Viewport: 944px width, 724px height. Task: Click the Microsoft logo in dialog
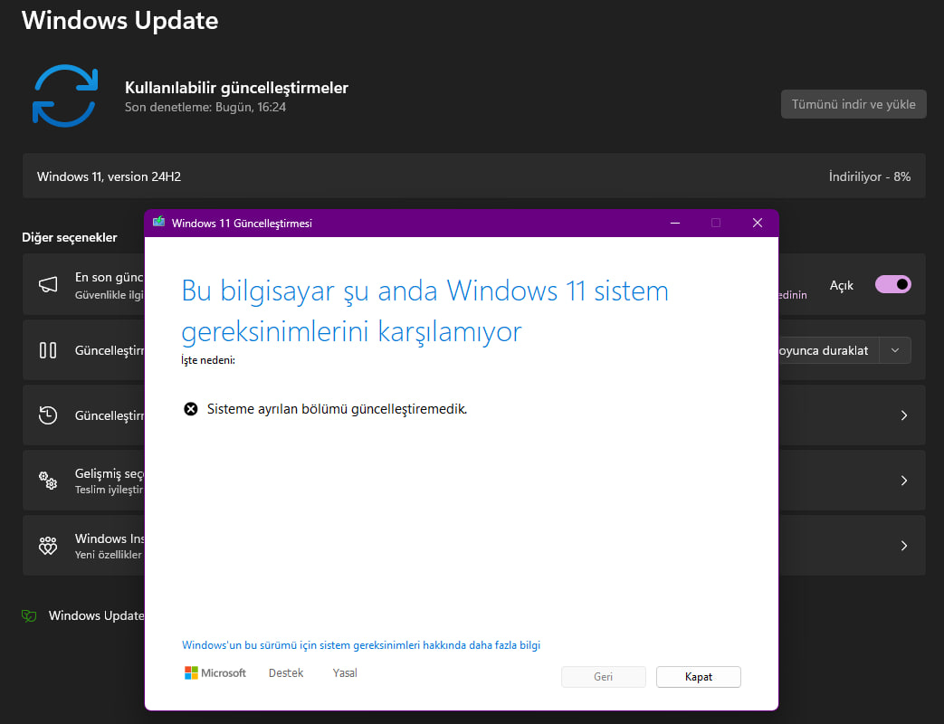215,672
